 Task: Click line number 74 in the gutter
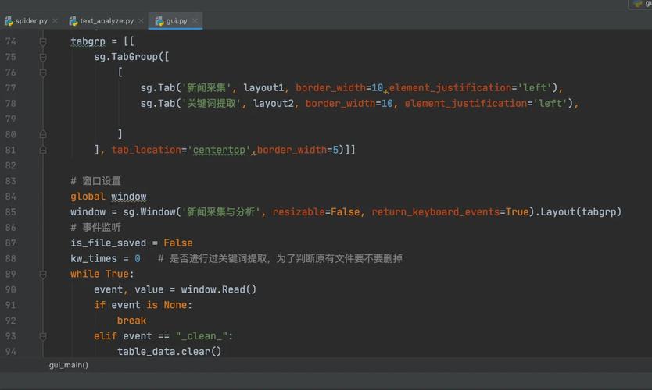pyautogui.click(x=11, y=41)
